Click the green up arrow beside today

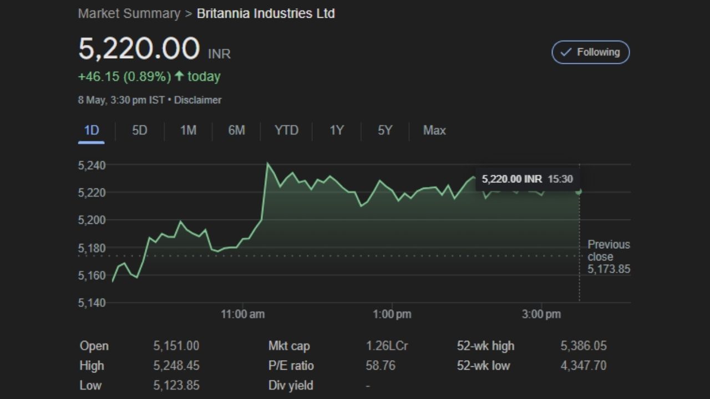[x=179, y=76]
